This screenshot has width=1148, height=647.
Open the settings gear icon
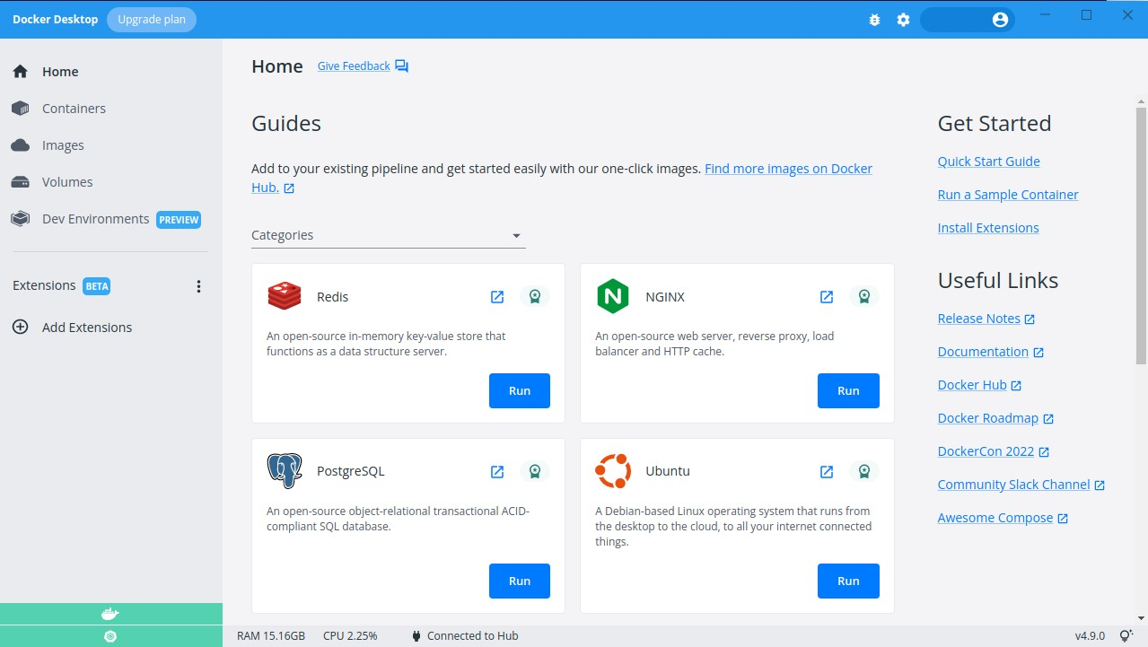click(903, 20)
